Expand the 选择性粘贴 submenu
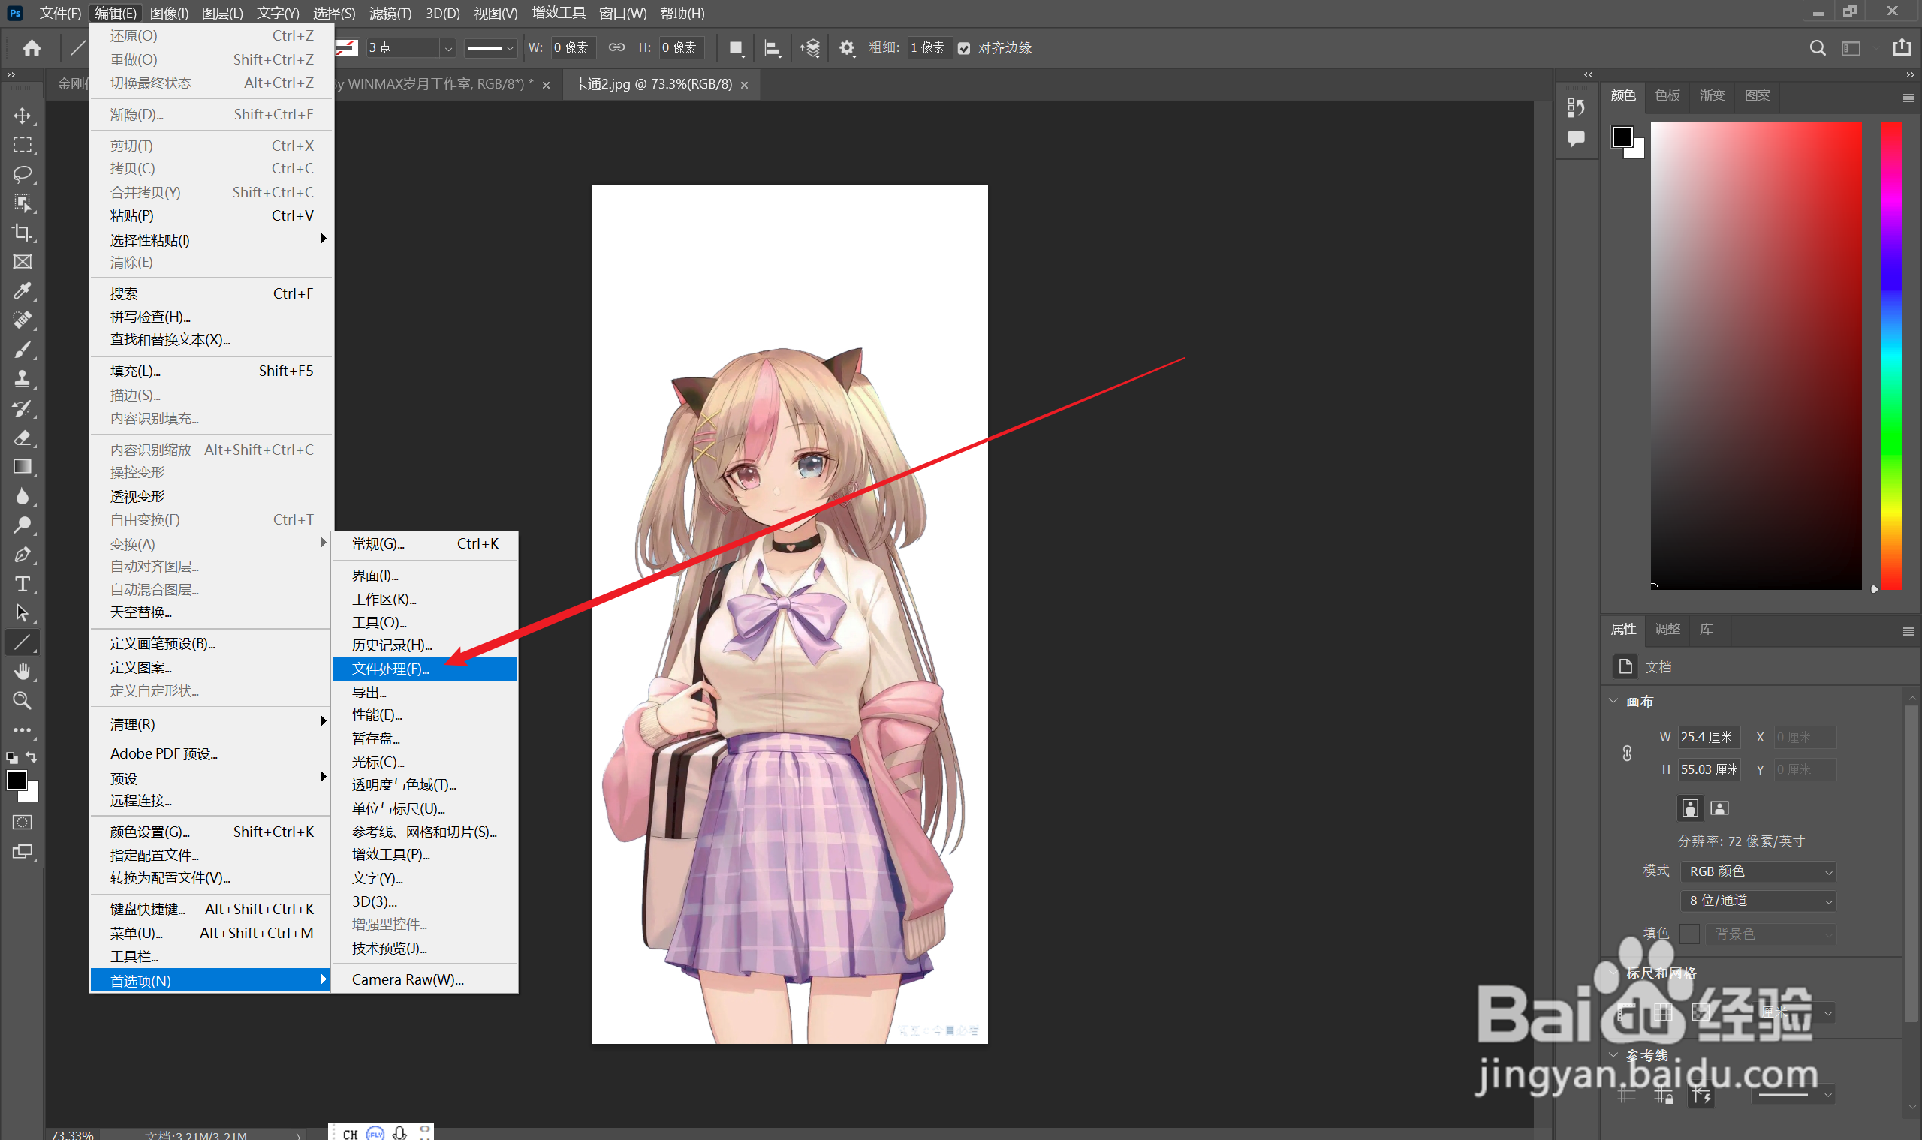The height and width of the screenshot is (1140, 1922). 210,239
